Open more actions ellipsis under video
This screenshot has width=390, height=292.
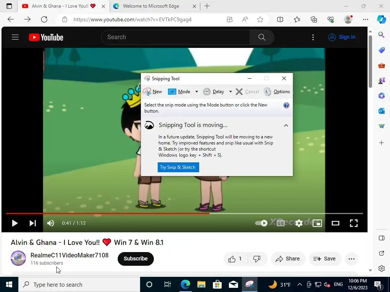click(352, 259)
